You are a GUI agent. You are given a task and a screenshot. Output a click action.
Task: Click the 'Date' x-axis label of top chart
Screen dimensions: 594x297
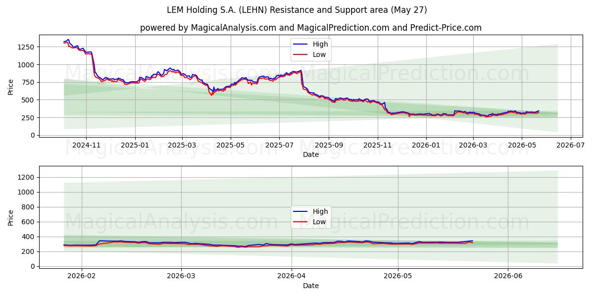point(311,155)
